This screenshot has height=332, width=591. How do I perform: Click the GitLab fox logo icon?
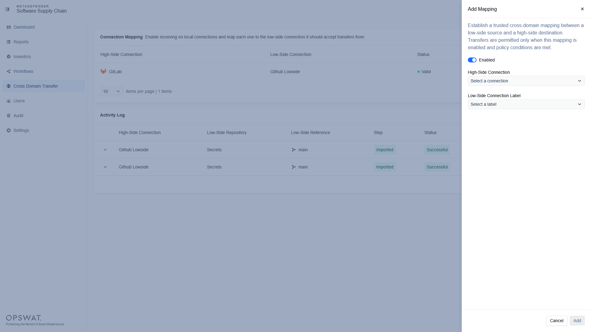point(103,71)
